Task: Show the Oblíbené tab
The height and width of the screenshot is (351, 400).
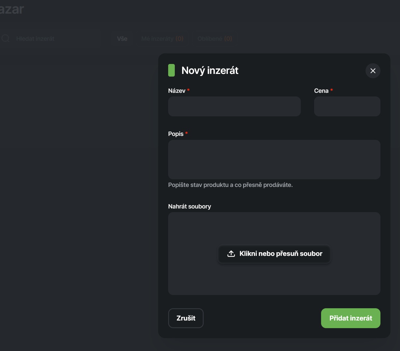Action: tap(215, 39)
